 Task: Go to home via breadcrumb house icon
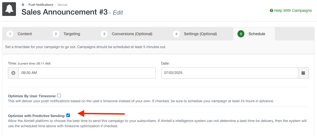[23, 5]
